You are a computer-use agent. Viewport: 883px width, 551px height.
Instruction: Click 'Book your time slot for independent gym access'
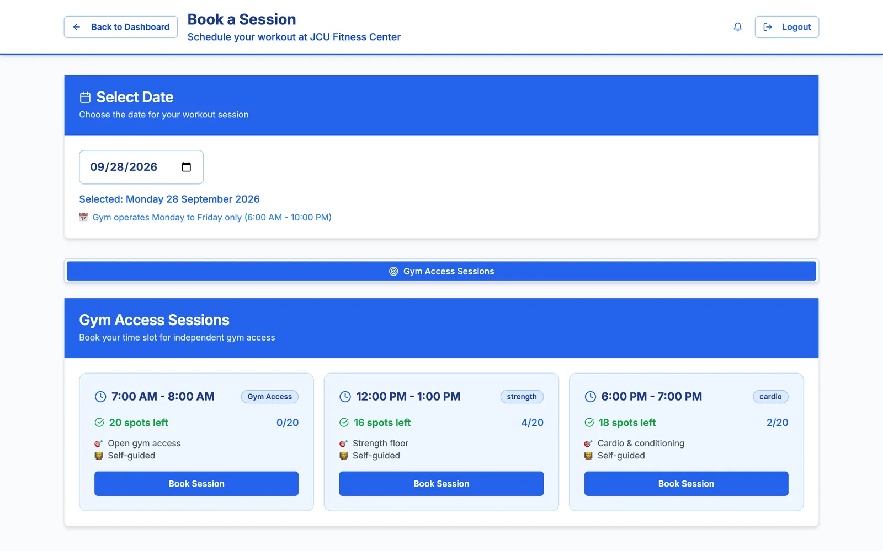(x=177, y=338)
